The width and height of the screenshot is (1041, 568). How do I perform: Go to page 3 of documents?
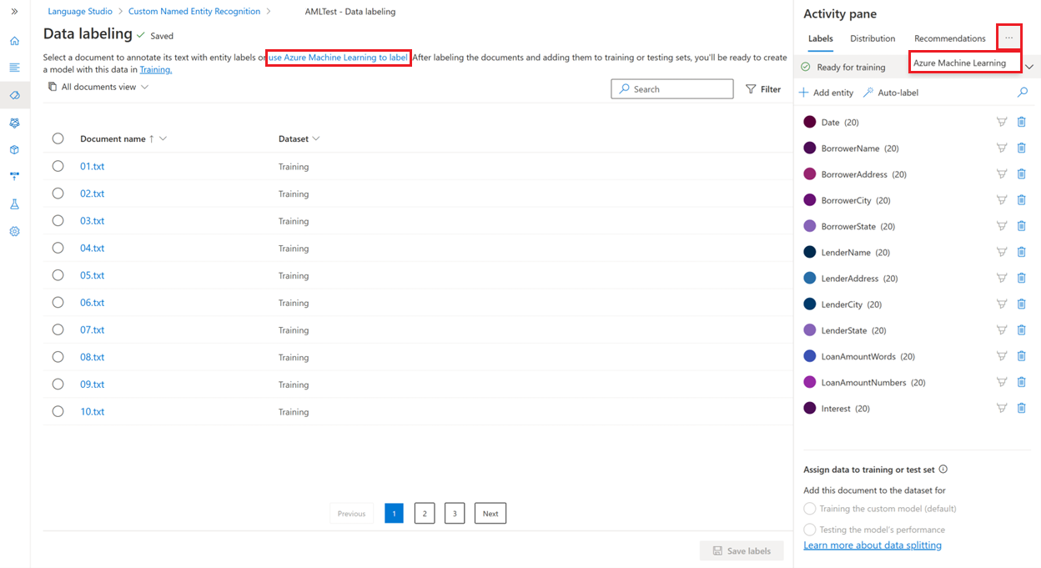[x=454, y=513]
